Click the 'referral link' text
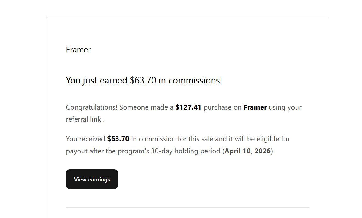362x218 pixels. click(83, 119)
